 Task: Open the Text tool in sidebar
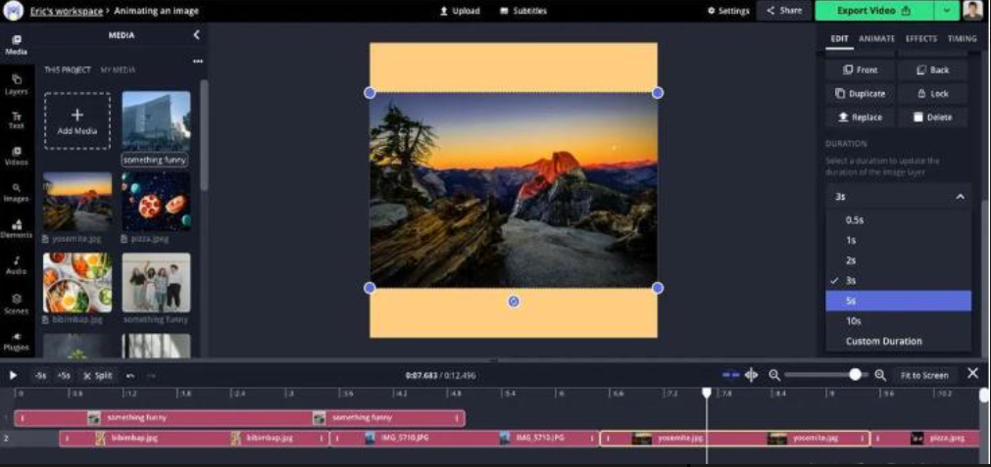point(16,119)
